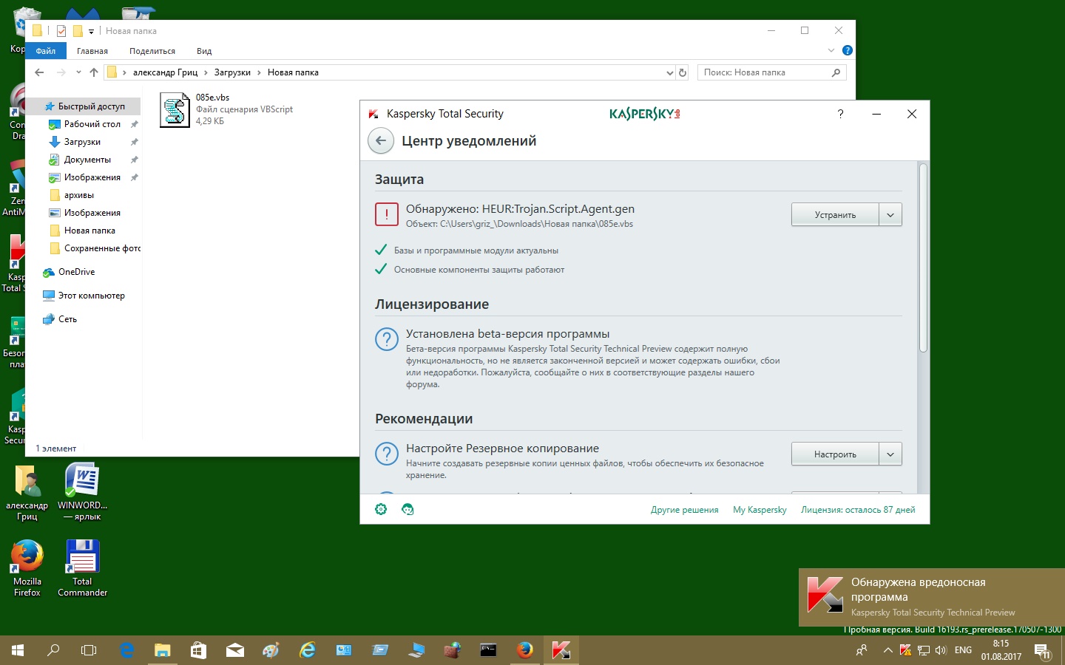Image resolution: width=1065 pixels, height=665 pixels.
Task: Switch to Поделиться ribbon tab
Action: pos(152,51)
